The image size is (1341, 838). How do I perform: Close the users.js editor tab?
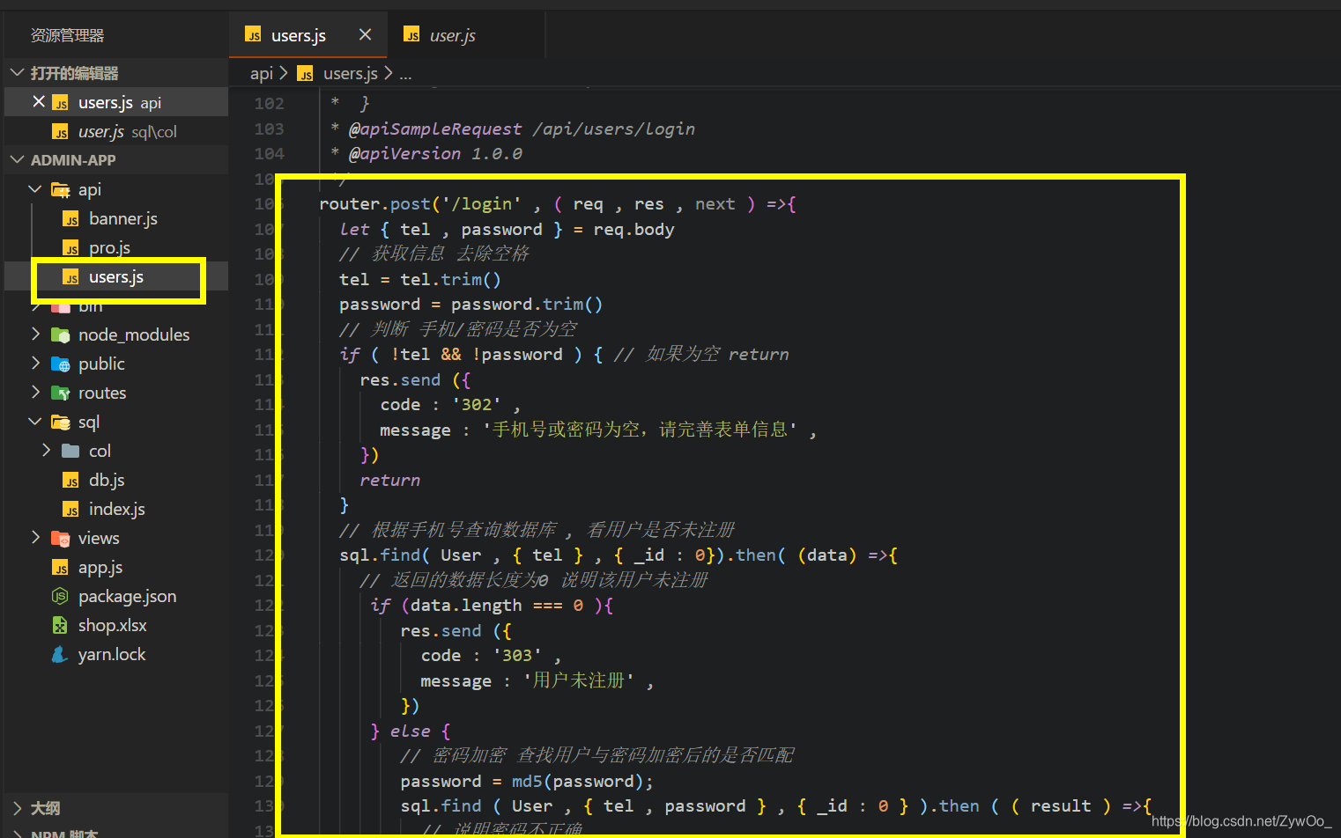point(365,34)
